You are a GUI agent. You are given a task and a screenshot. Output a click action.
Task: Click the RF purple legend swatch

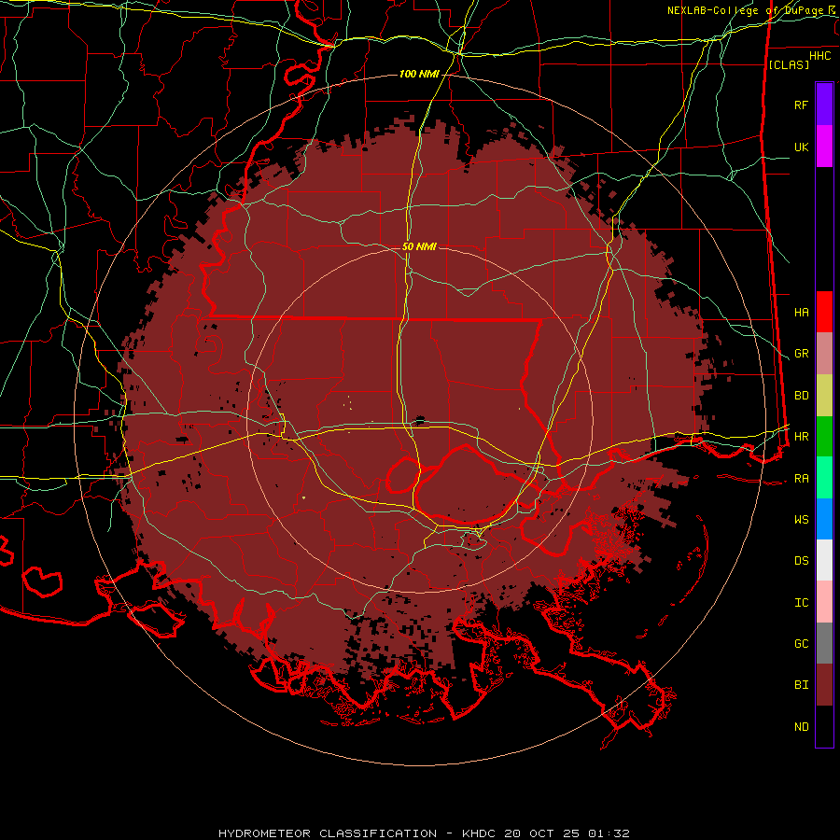point(824,105)
